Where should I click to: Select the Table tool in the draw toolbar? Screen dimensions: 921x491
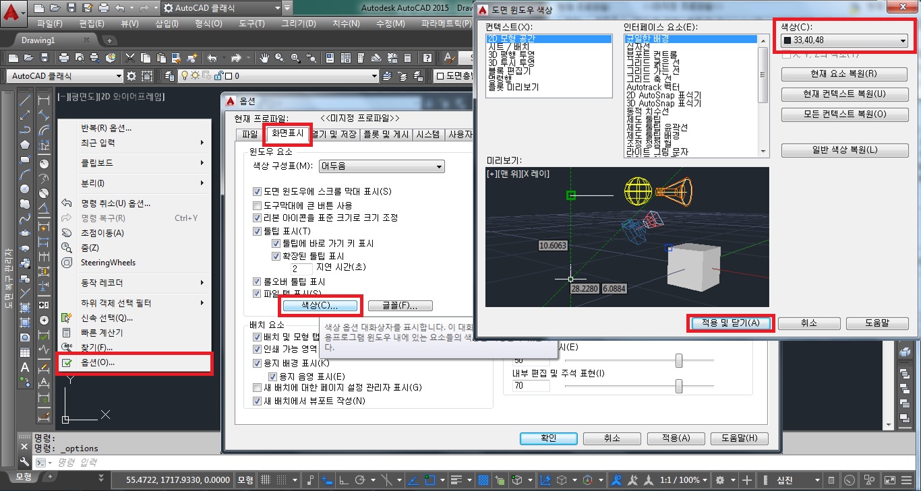pos(25,352)
